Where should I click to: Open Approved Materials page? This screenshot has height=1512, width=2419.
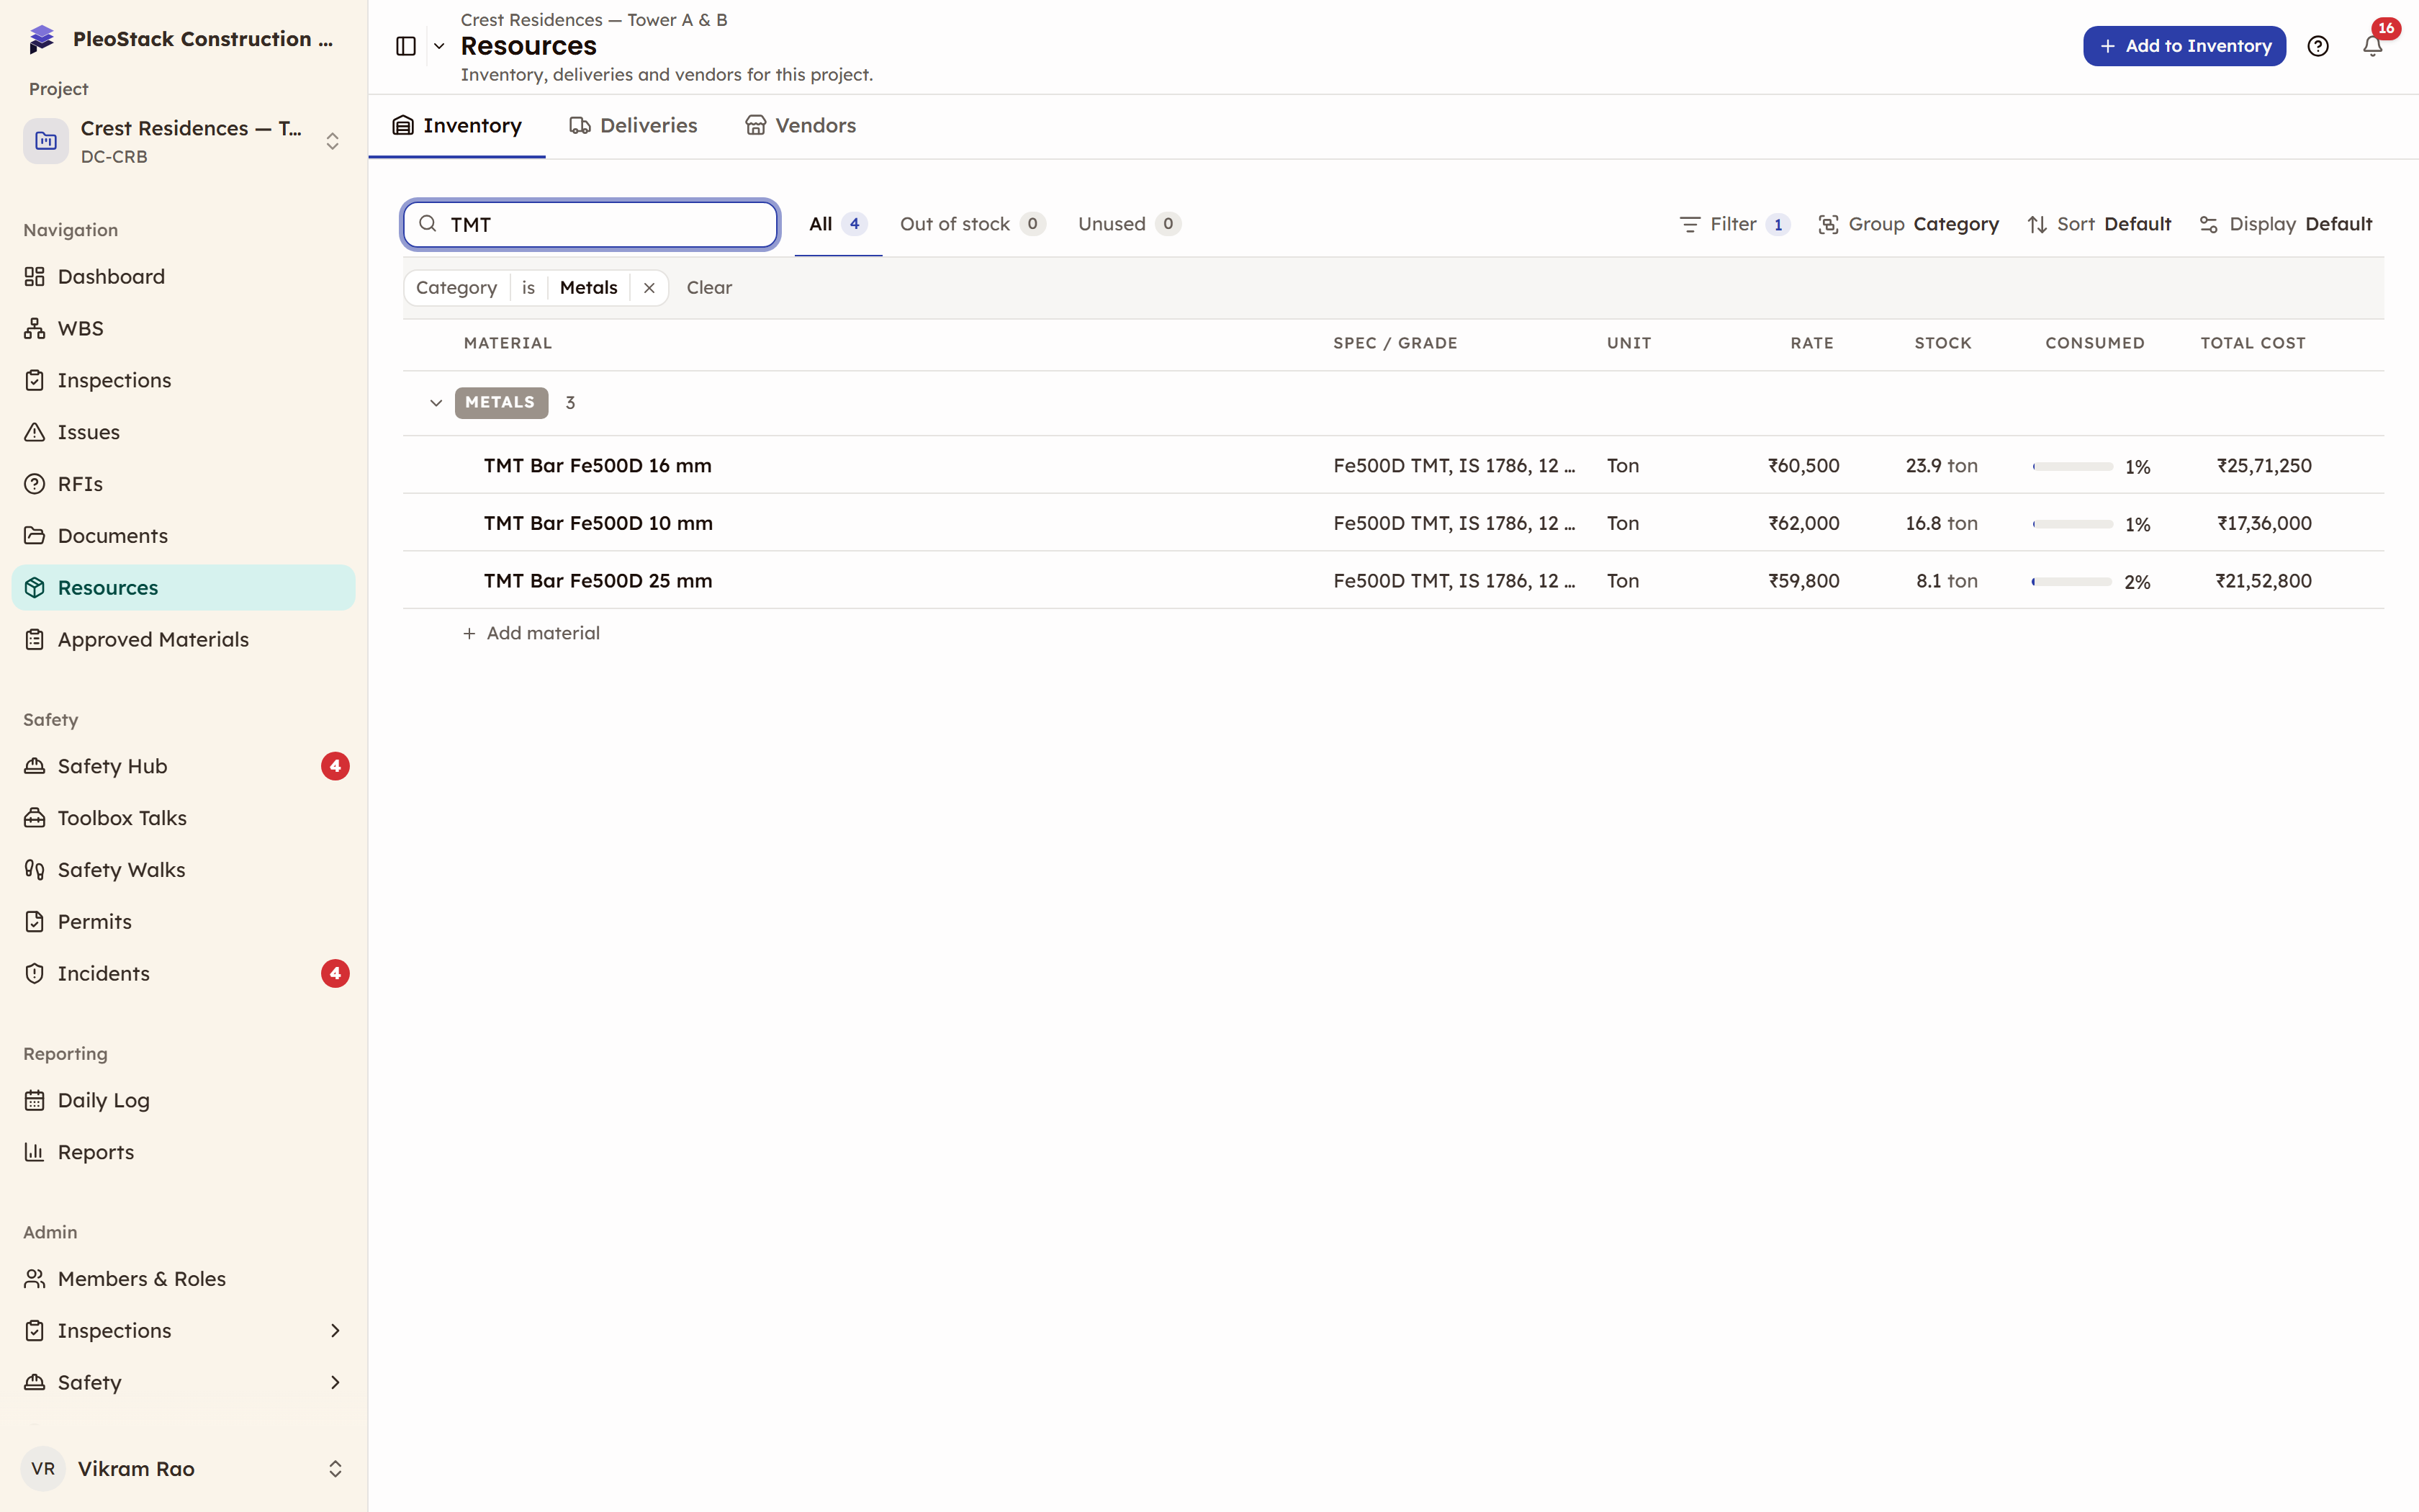[183, 639]
